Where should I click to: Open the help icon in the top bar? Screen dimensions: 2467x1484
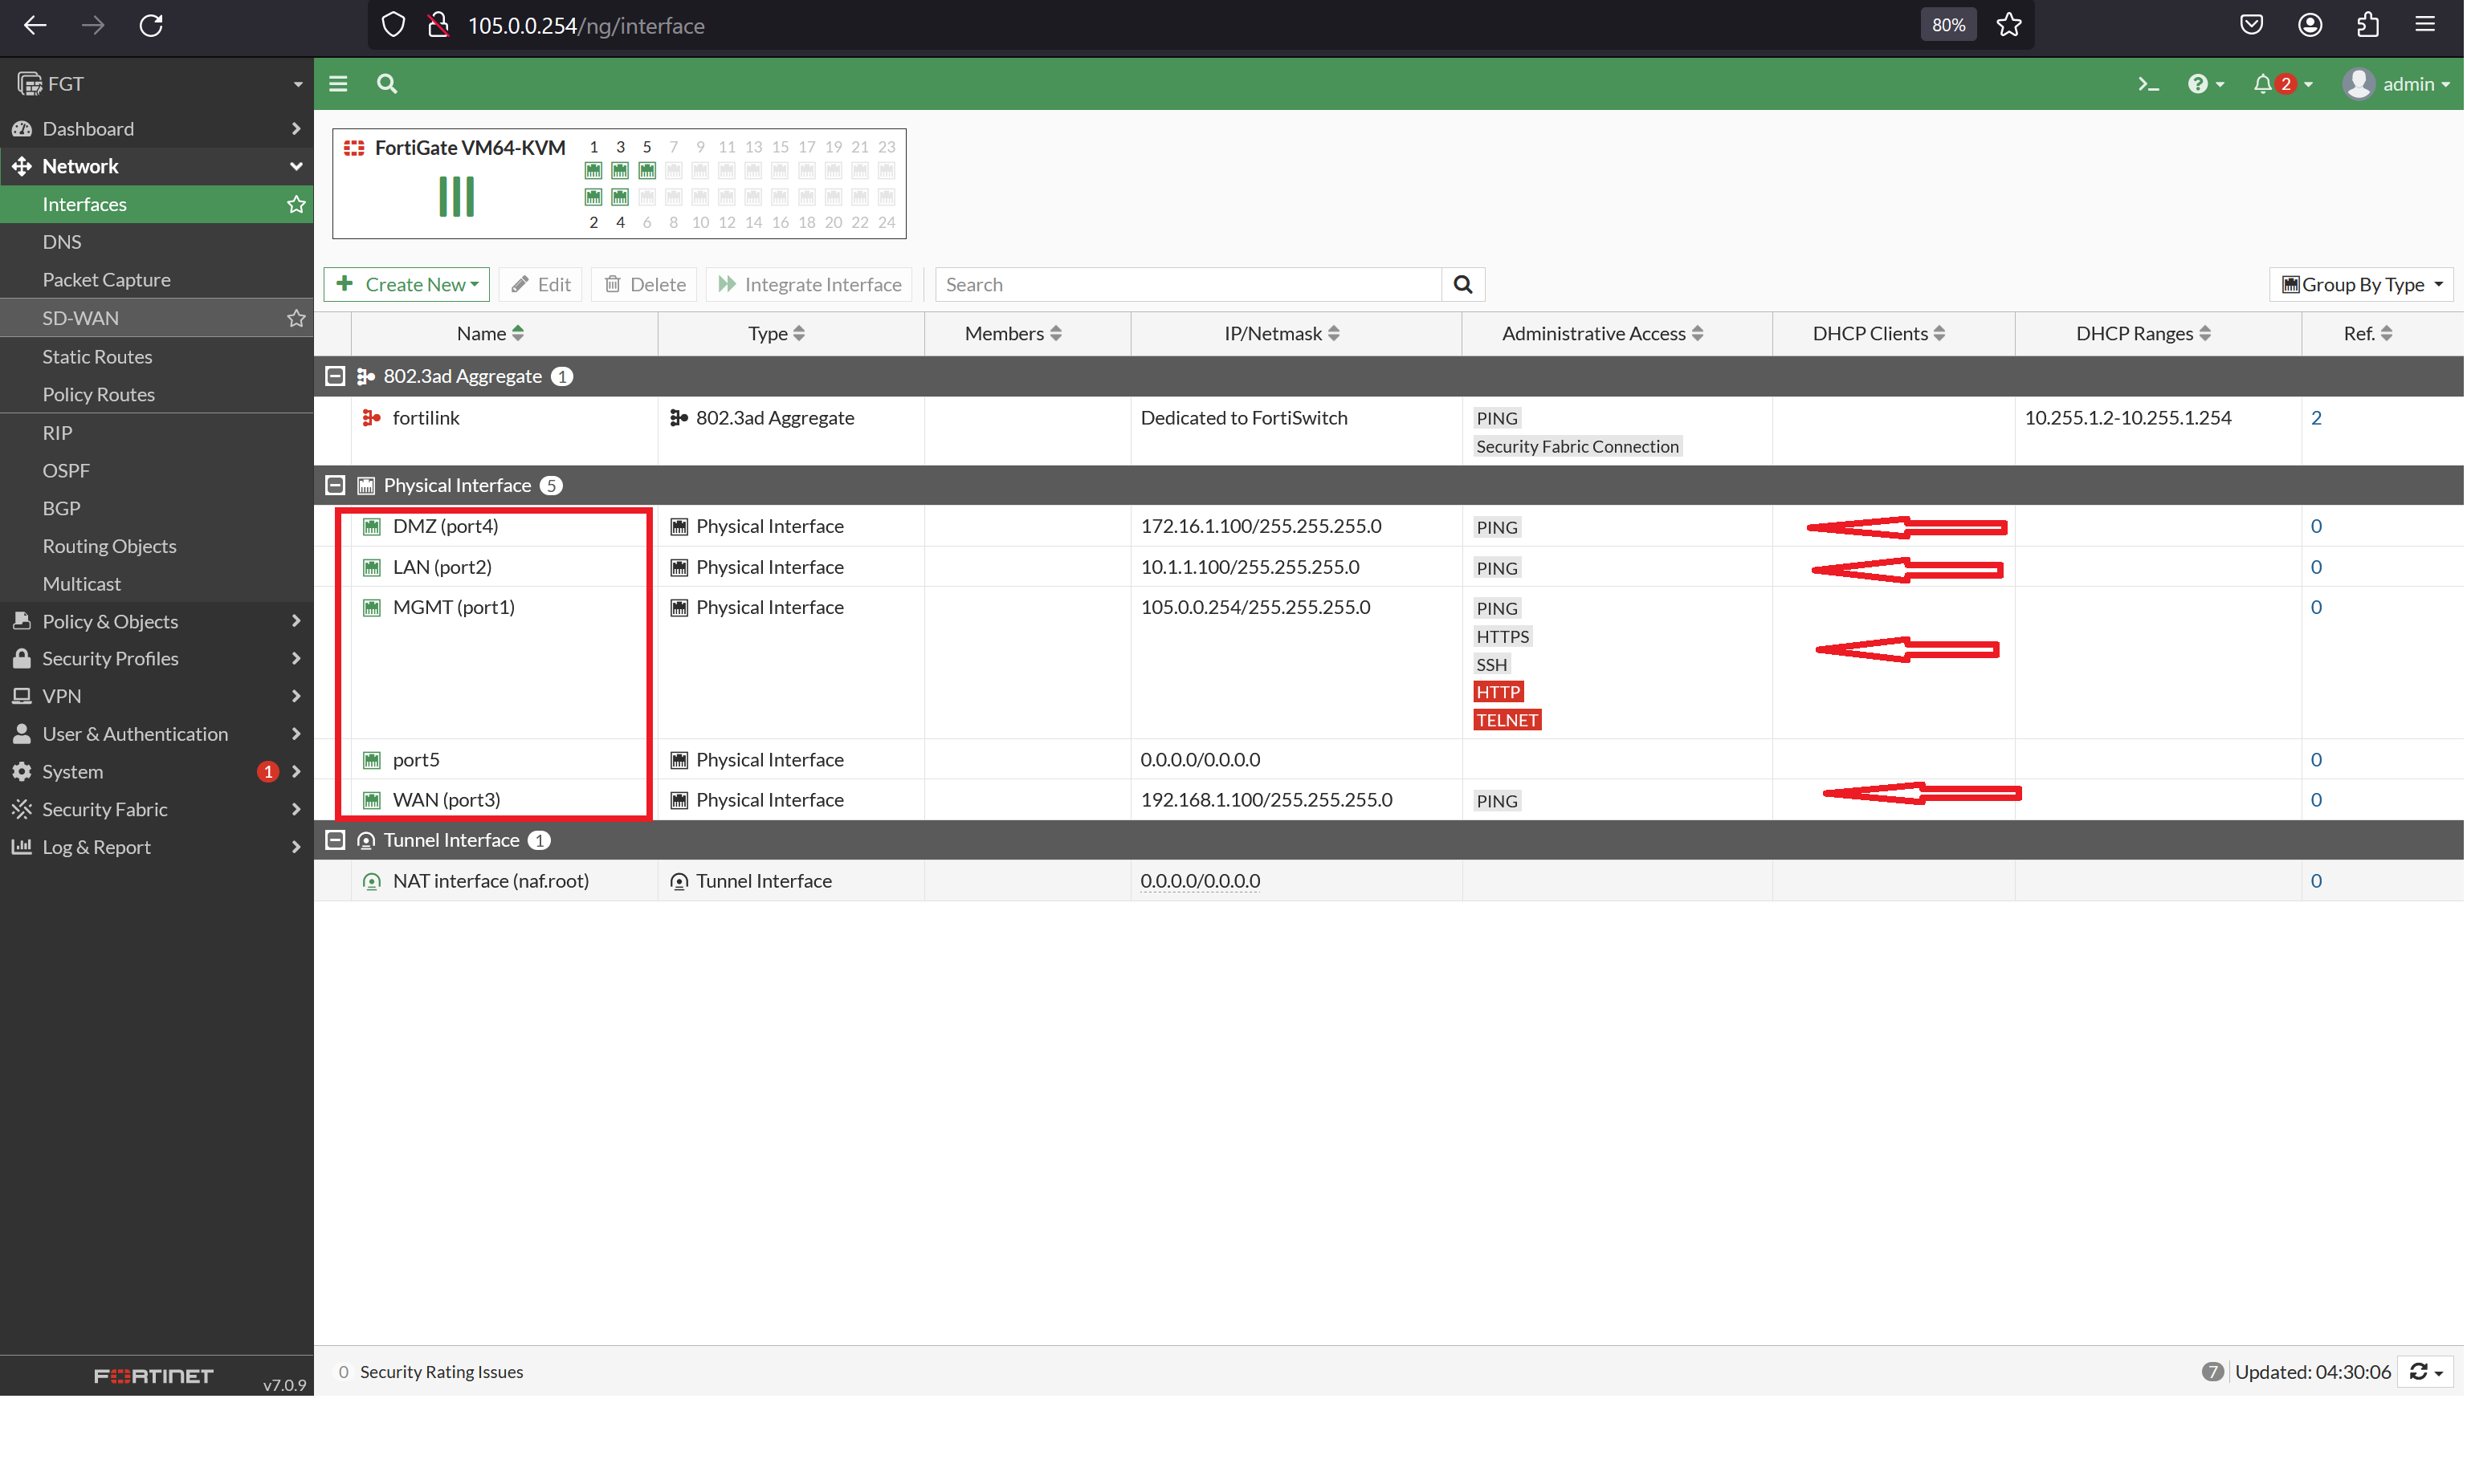2200,84
